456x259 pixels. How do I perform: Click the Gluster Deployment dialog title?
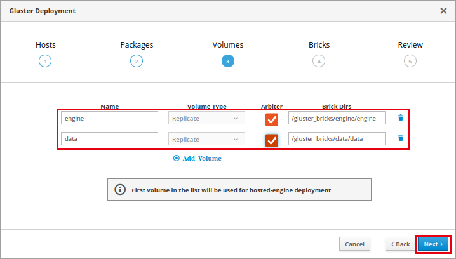pyautogui.click(x=43, y=11)
